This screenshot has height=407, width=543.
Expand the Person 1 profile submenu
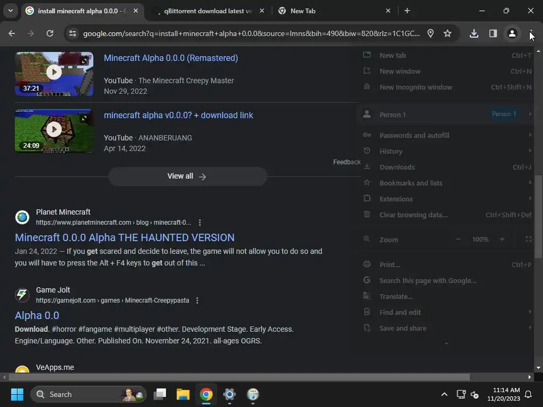[446, 114]
